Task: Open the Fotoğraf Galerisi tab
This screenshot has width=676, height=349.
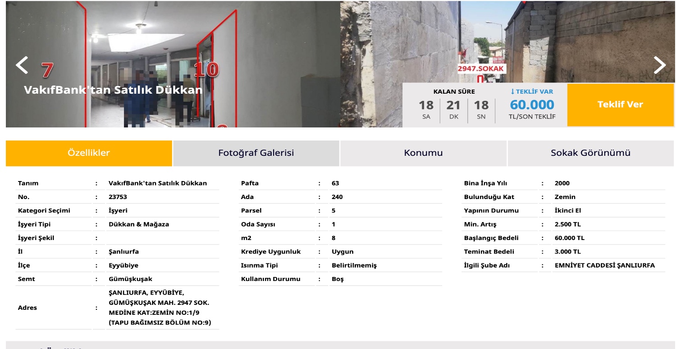Action: pos(256,153)
